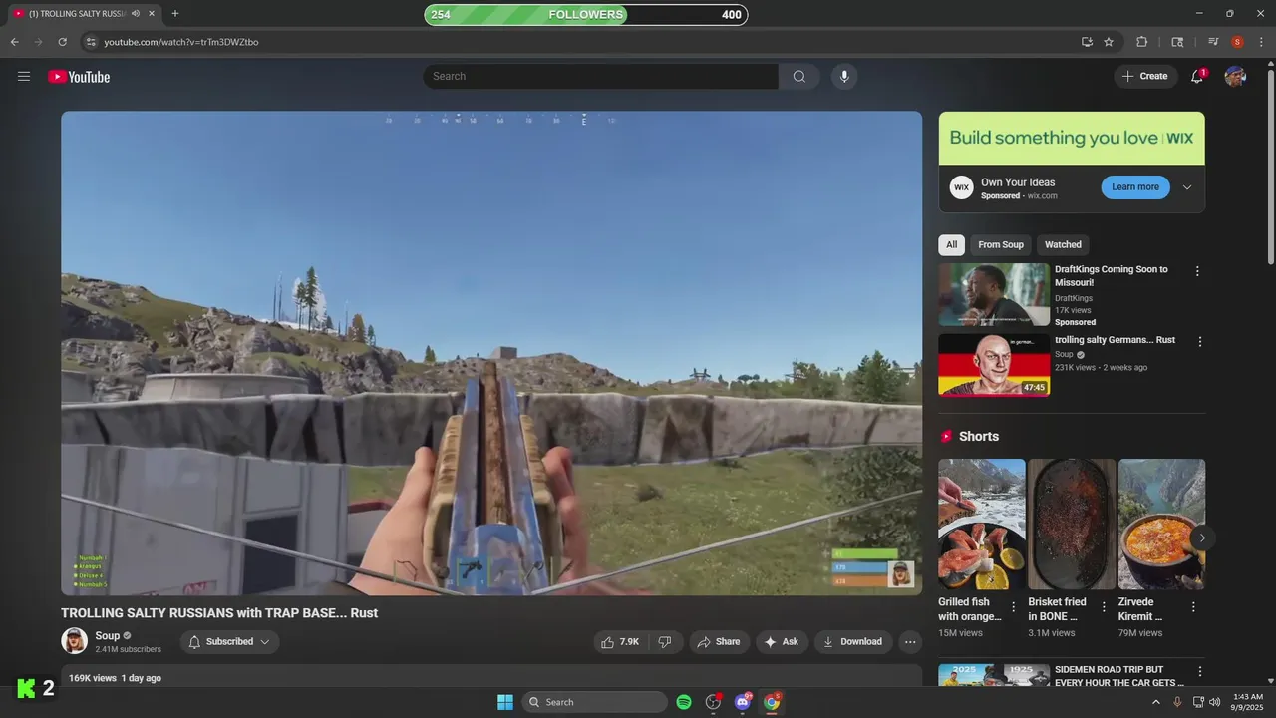Open the notifications bell
The width and height of the screenshot is (1276, 718).
[1198, 77]
